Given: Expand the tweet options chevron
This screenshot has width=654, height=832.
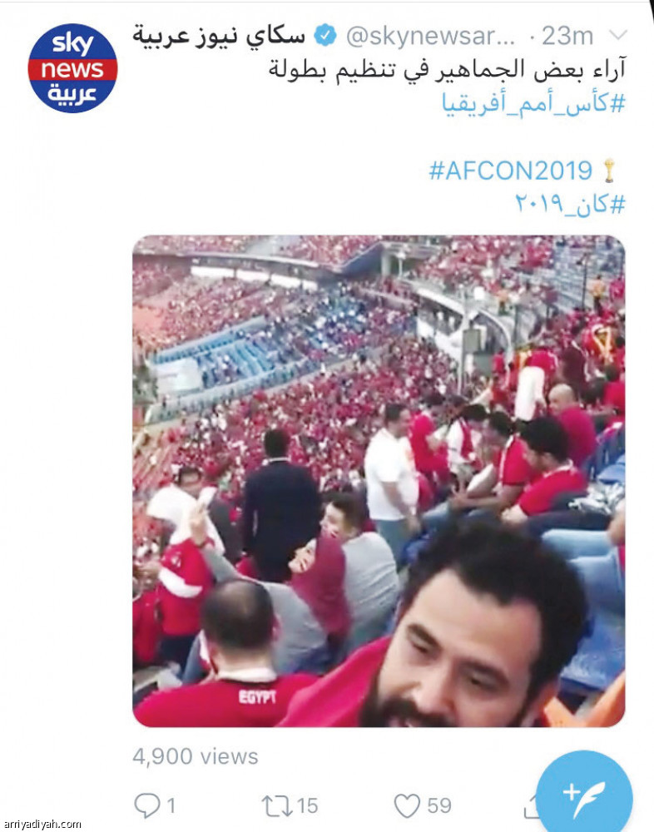Looking at the screenshot, I should [x=618, y=36].
